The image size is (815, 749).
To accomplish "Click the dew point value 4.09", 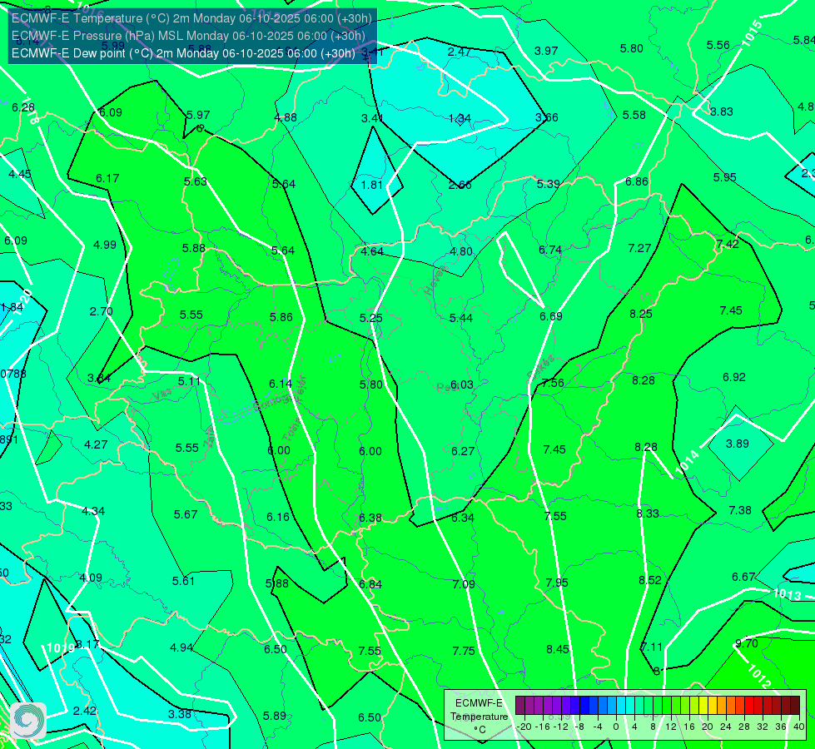I will (x=91, y=578).
